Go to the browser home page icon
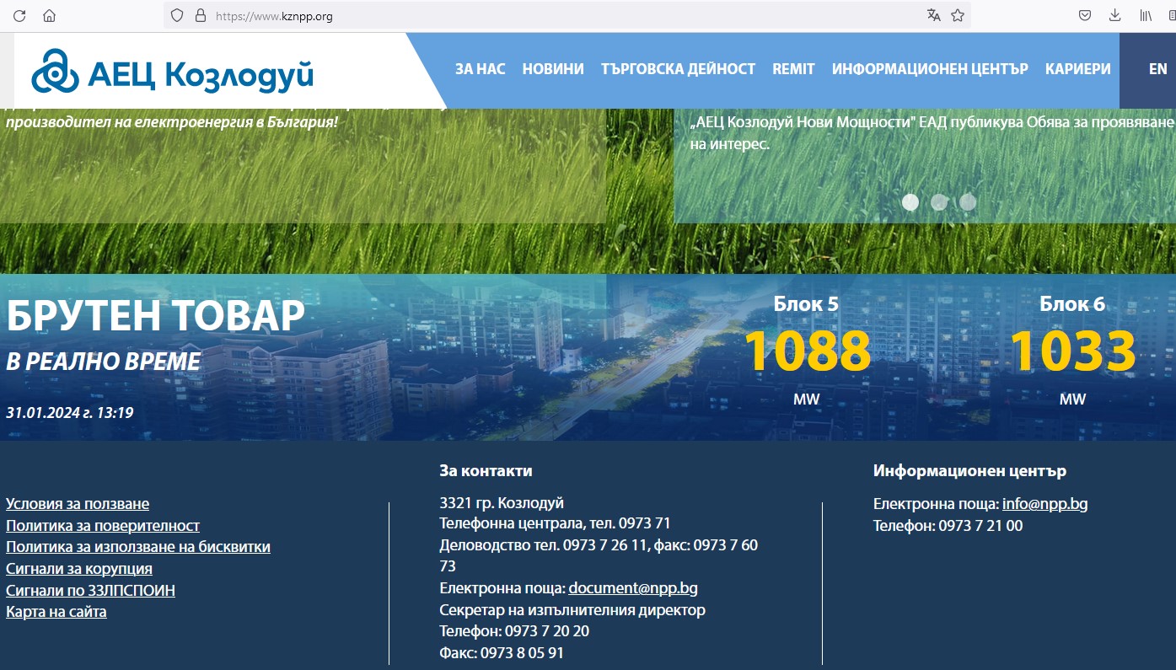The width and height of the screenshot is (1176, 670). 49,15
